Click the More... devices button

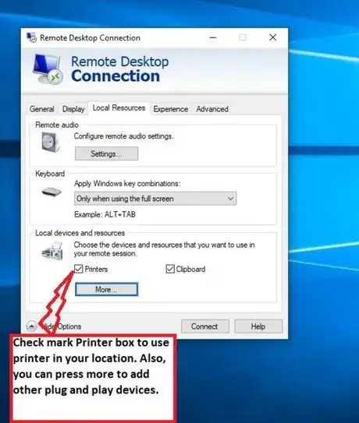[x=106, y=289]
